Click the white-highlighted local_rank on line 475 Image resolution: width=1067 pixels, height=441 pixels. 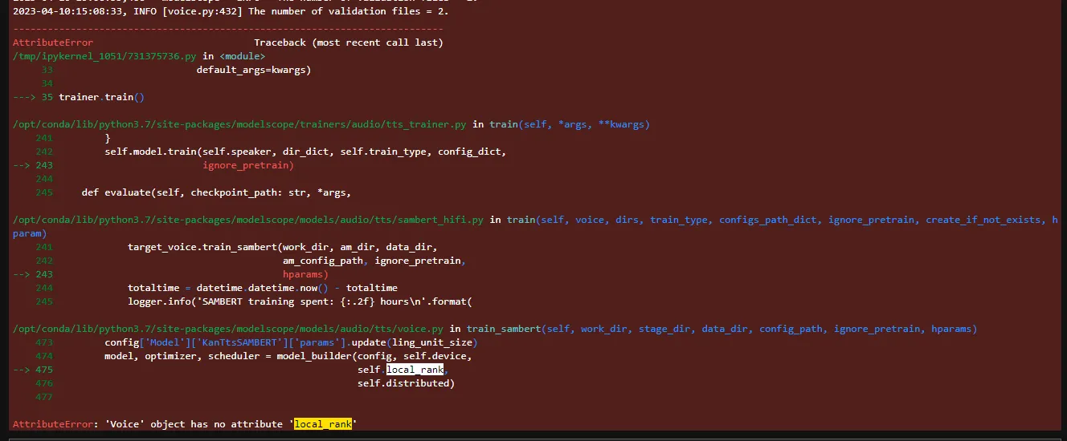(x=415, y=370)
